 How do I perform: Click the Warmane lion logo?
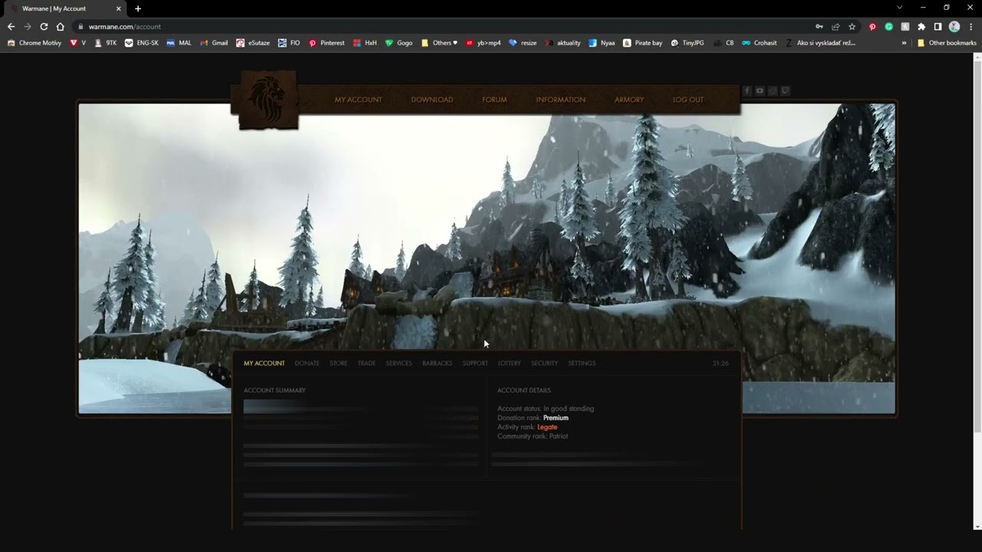coord(268,99)
